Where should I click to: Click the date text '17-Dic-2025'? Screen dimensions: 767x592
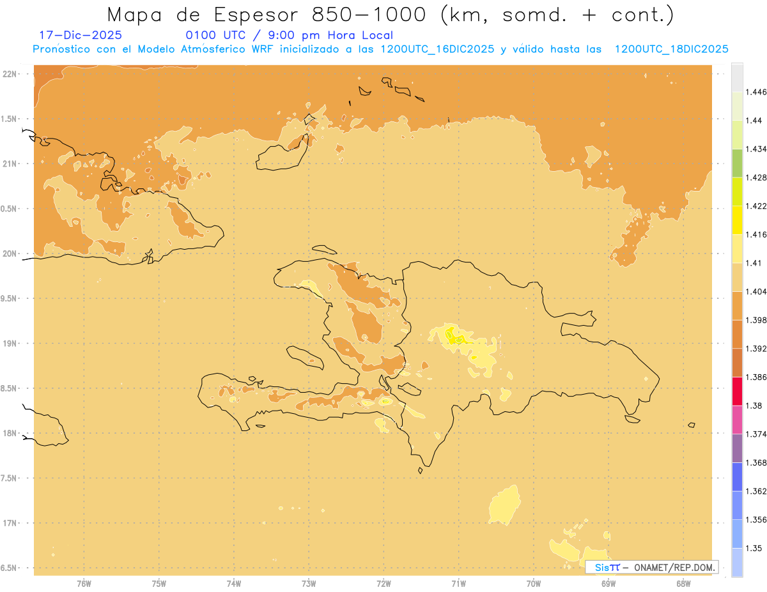pyautogui.click(x=81, y=35)
